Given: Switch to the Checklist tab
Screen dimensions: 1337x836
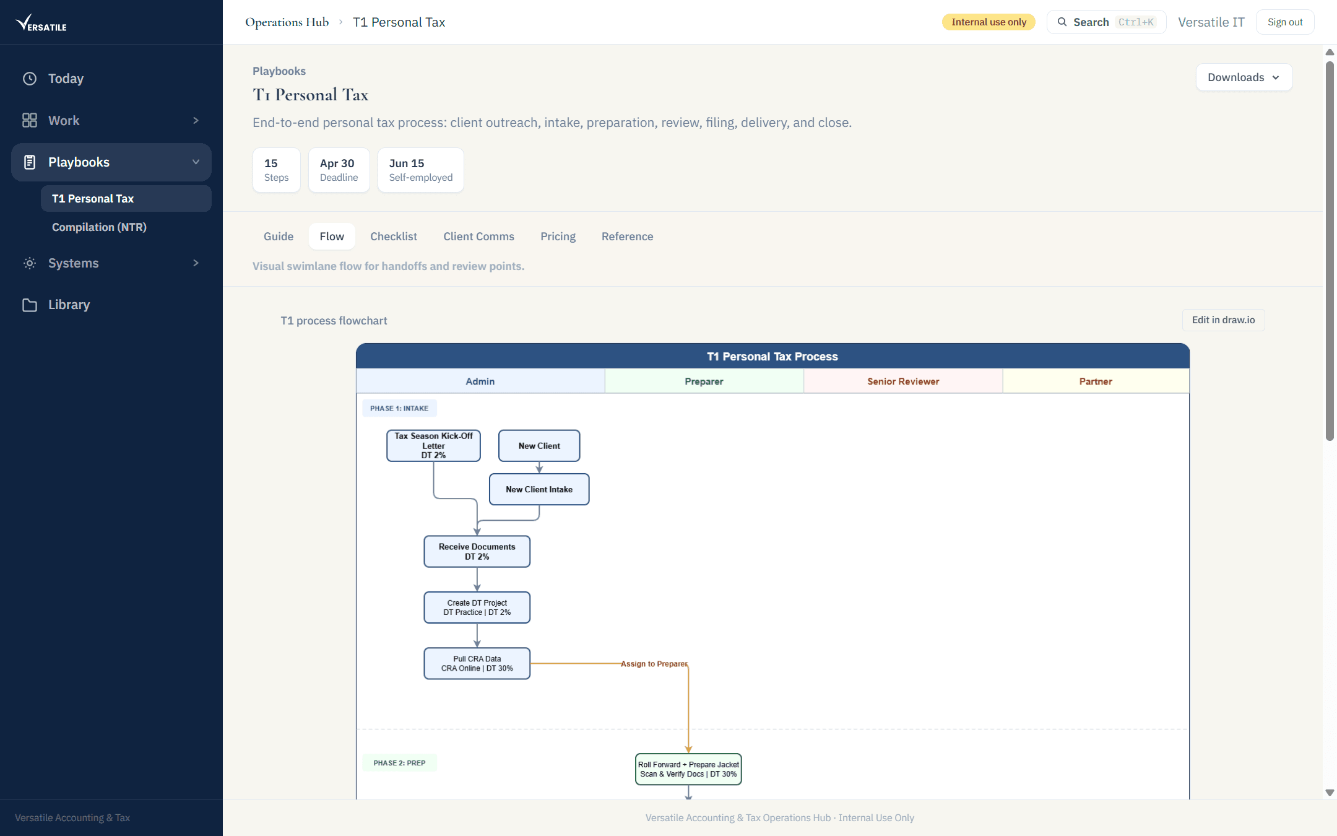Looking at the screenshot, I should point(394,237).
